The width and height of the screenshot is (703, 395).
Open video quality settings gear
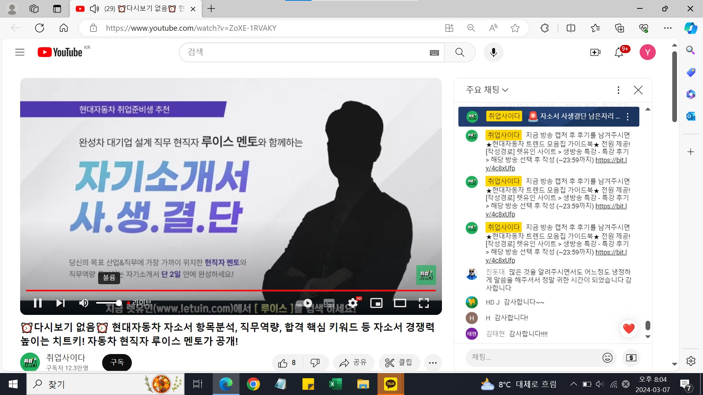point(353,303)
